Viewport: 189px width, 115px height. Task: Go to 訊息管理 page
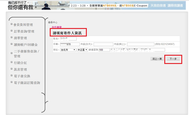pos(20,70)
